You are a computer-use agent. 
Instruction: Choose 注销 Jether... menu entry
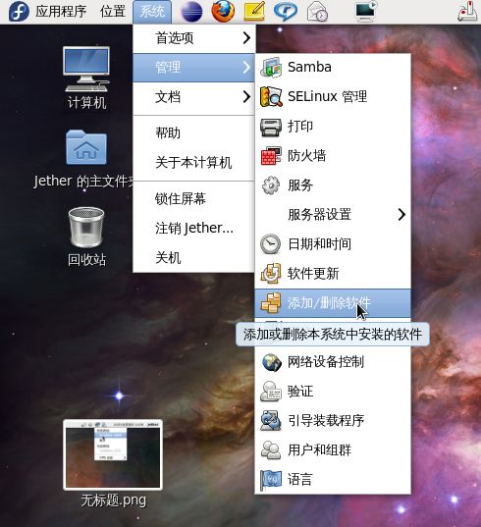click(194, 229)
